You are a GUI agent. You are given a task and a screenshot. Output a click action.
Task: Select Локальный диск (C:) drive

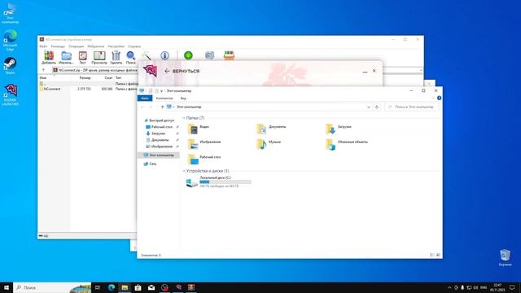(x=218, y=182)
